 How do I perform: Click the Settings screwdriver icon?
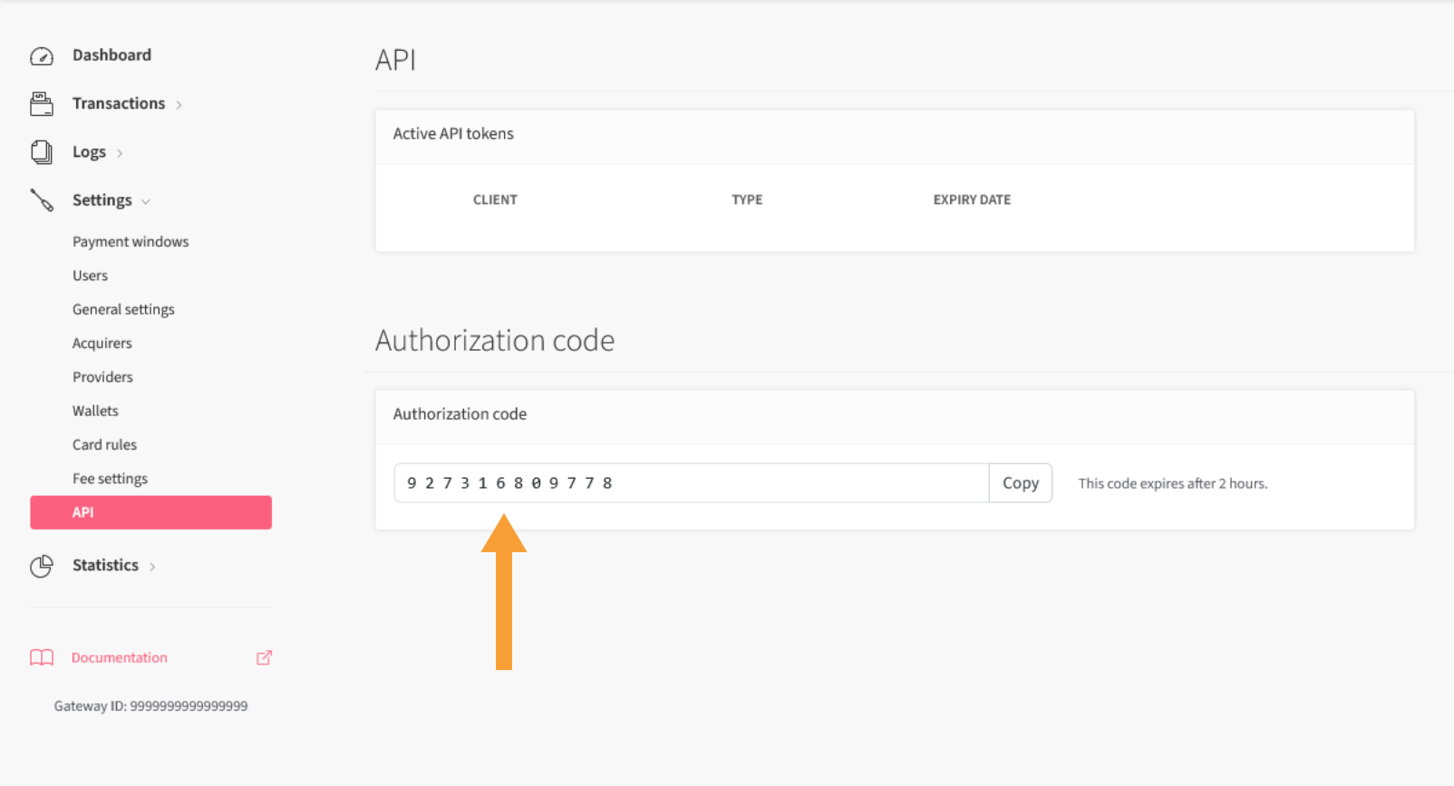tap(42, 200)
